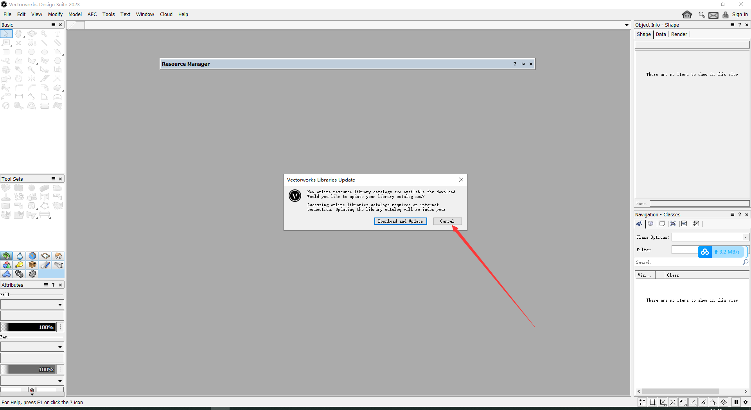Open the Basic palette hamburger menu
Viewport: 751px width, 410px height.
pyautogui.click(x=53, y=25)
